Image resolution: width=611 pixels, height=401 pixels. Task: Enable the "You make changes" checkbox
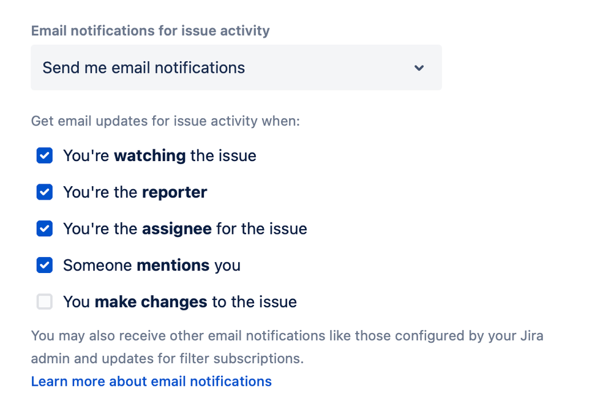[45, 302]
